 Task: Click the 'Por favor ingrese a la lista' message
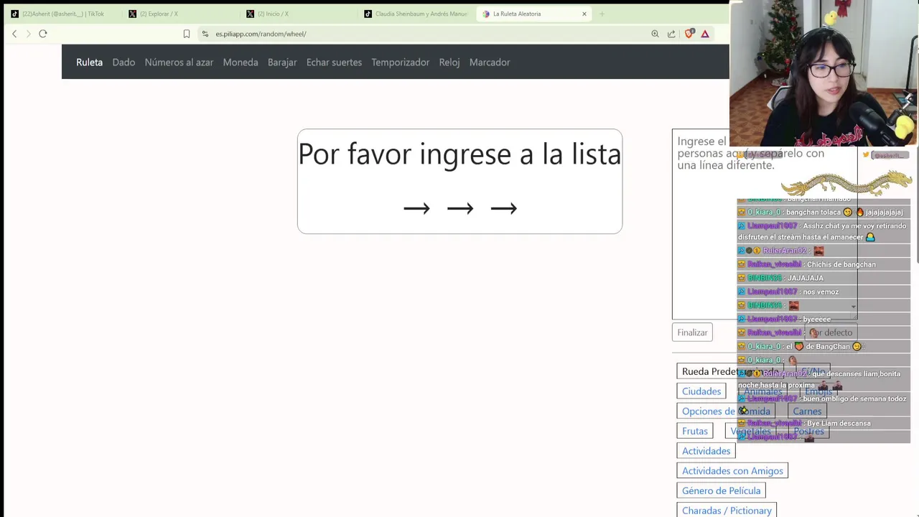pyautogui.click(x=459, y=154)
